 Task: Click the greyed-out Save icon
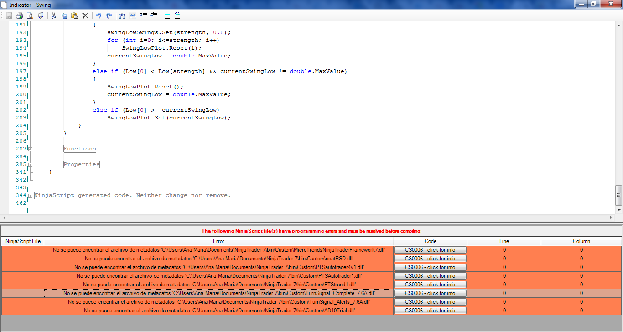pos(9,16)
